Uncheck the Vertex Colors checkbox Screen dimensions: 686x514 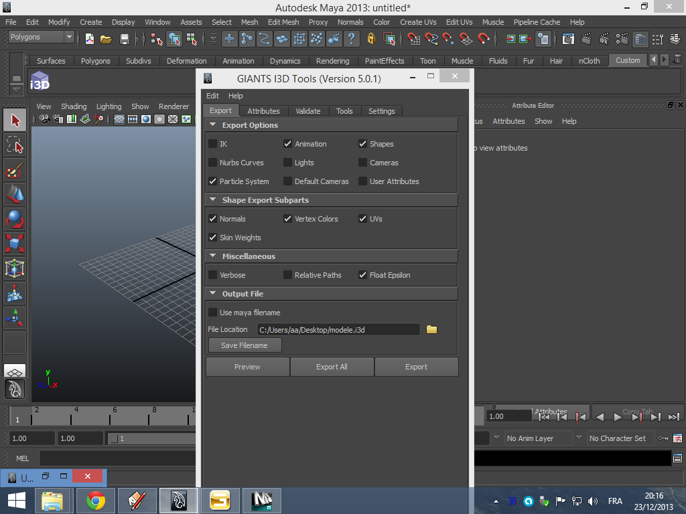click(287, 219)
